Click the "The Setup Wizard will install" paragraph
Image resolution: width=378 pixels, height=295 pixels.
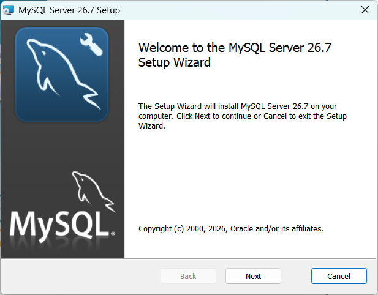(242, 116)
